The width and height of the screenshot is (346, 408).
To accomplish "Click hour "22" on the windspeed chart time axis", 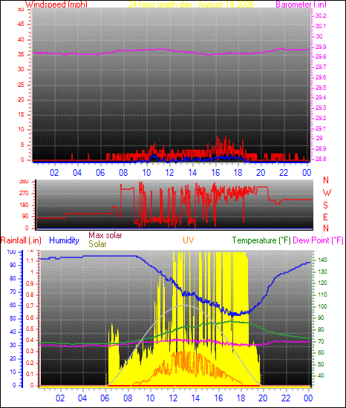I will pyautogui.click(x=284, y=173).
